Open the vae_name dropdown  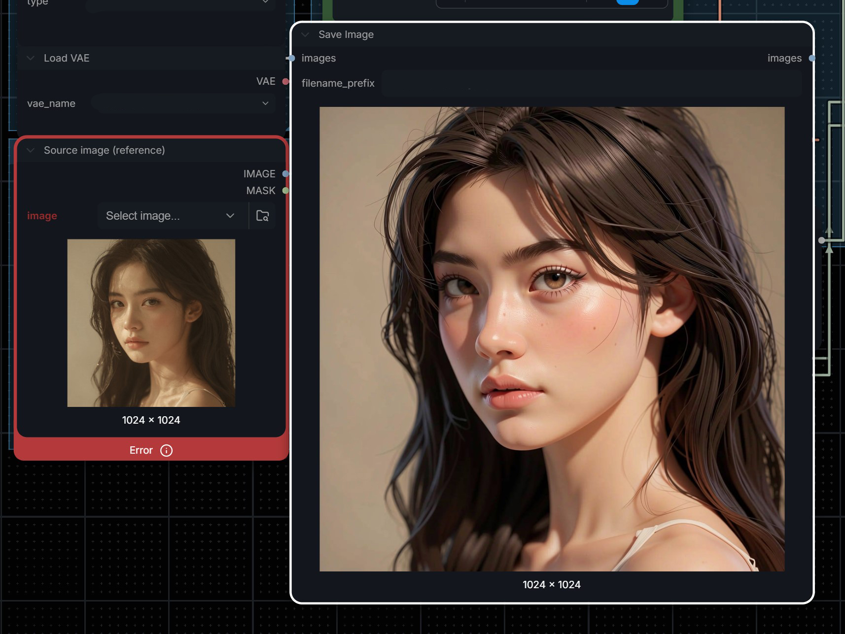183,103
